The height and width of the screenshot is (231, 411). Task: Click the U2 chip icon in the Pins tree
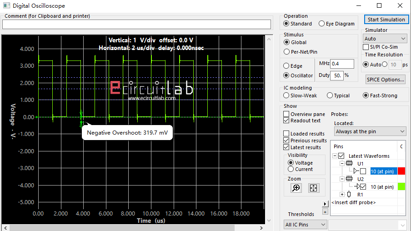coord(349,179)
